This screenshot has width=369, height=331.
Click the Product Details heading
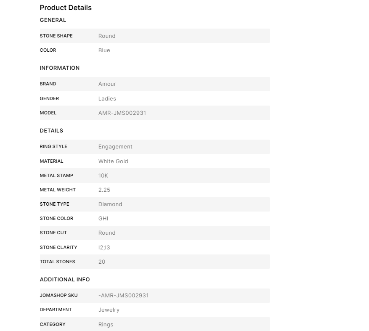tap(66, 8)
